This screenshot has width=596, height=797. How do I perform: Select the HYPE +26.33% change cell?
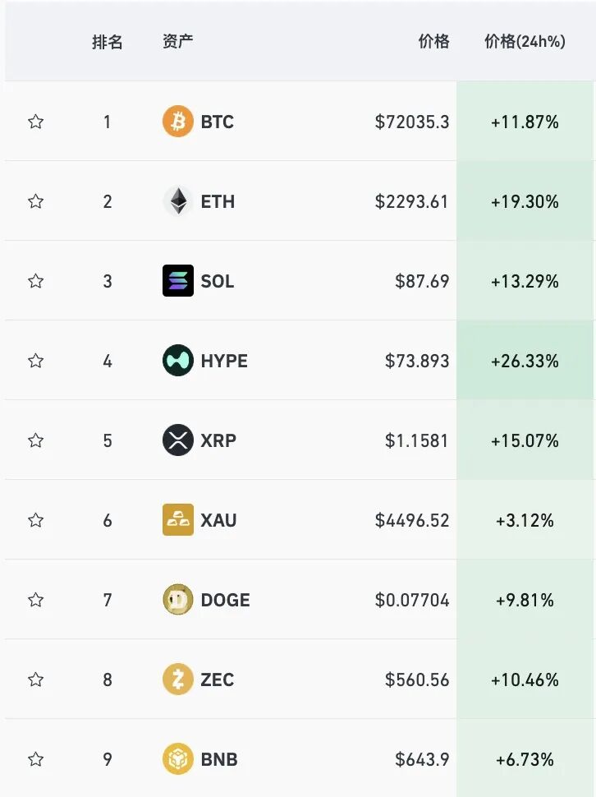click(x=525, y=361)
